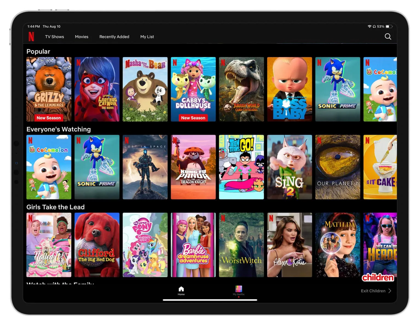Open CoComelon in Popular row

380,89
